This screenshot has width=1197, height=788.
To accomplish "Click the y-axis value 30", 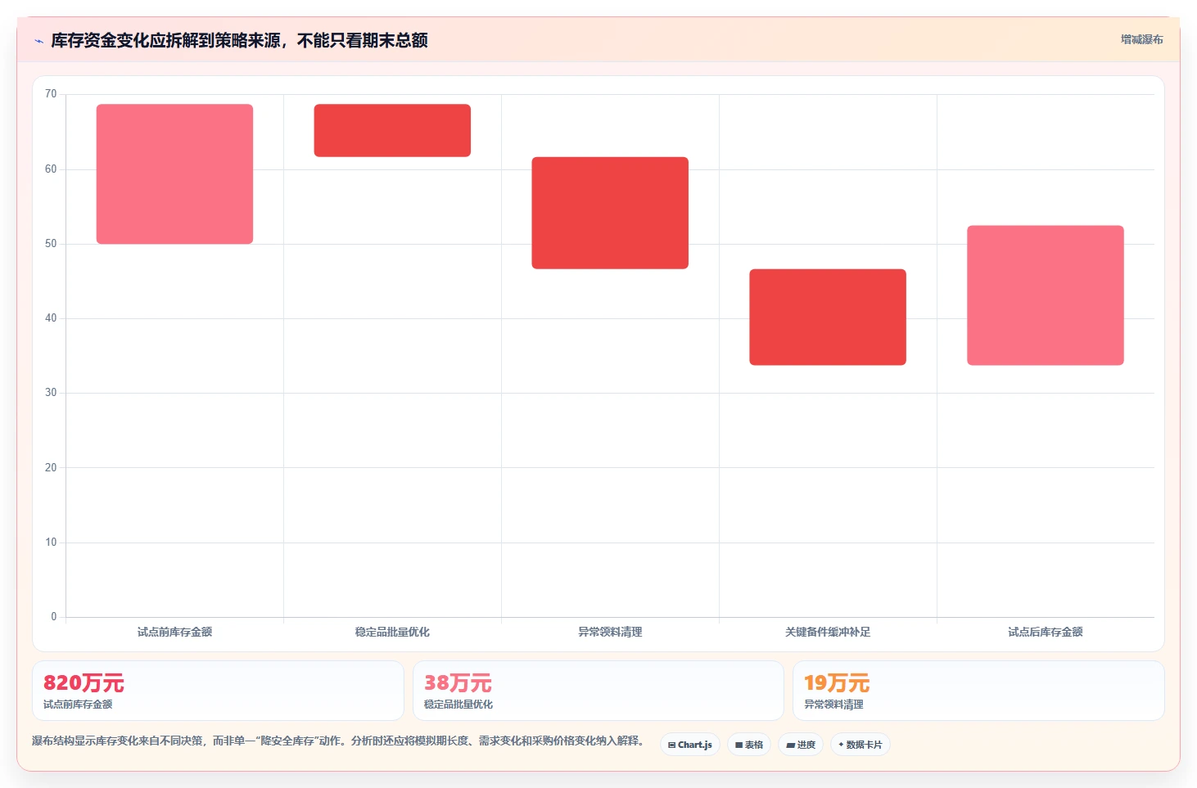I will [51, 393].
